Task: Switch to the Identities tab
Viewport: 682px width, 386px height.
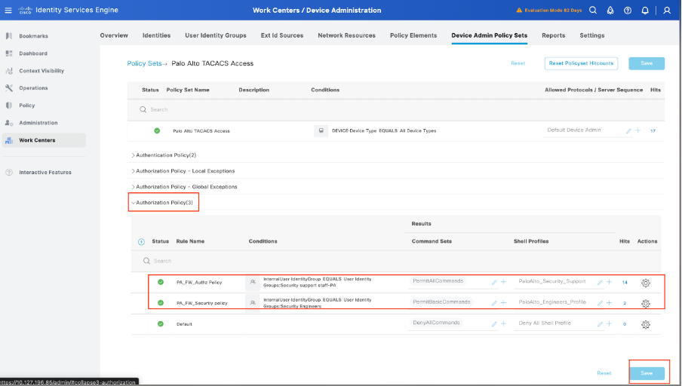Action: click(157, 35)
